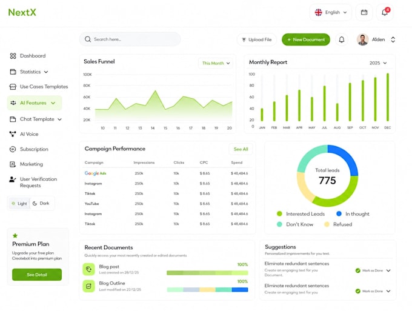Viewport: 412px width, 311px height.
Task: Click the bell icon beside New Document
Action: (342, 39)
